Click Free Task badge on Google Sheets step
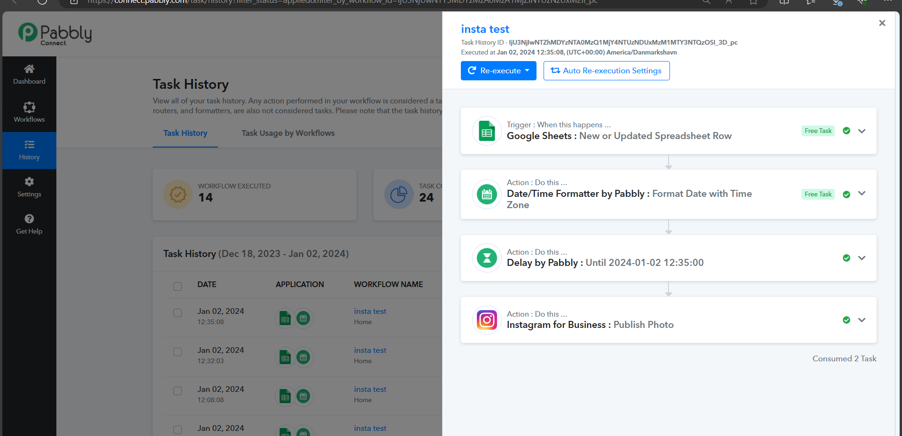 (818, 131)
